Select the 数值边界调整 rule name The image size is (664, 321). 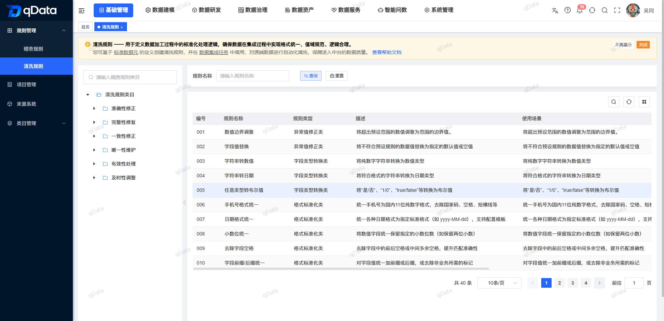[239, 132]
